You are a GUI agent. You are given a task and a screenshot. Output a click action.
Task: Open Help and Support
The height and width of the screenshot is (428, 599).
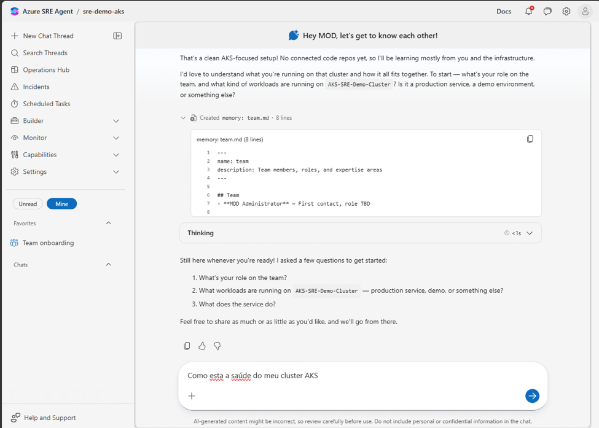[x=50, y=418]
